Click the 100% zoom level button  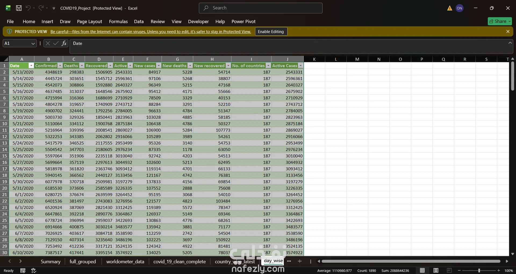pos(509,271)
